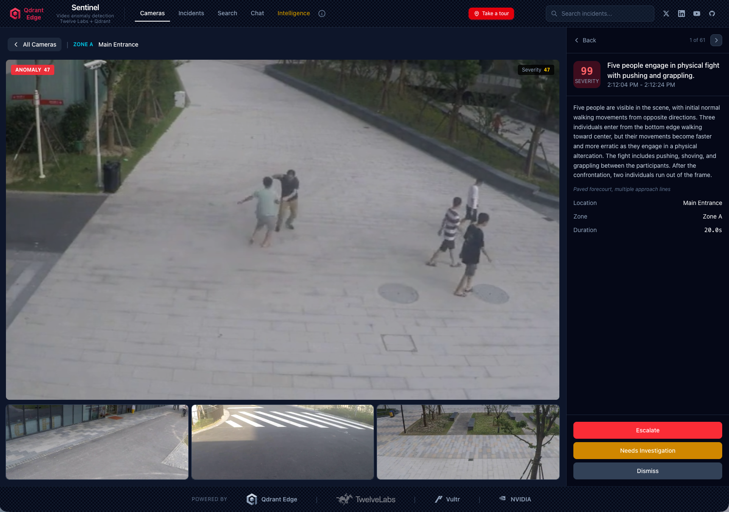The image size is (729, 512).
Task: Click the Vultr logo in the footer
Action: (x=447, y=499)
